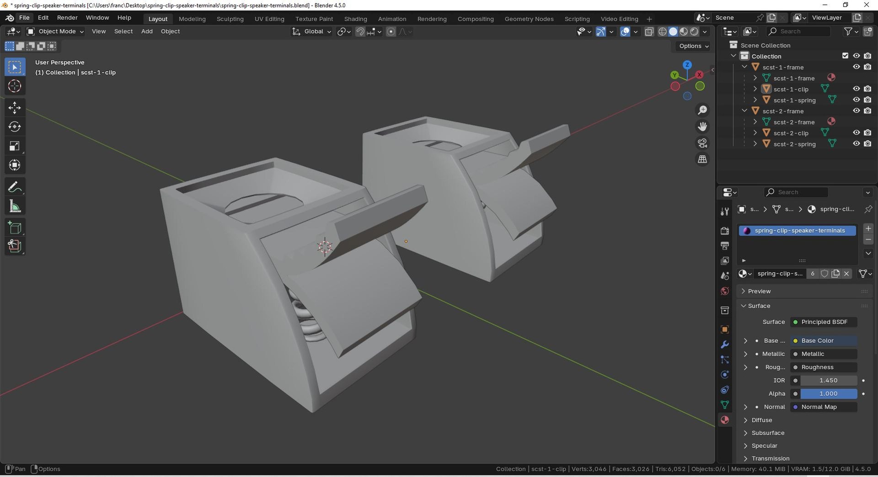Expand the scst-2-clip tree item

pyautogui.click(x=755, y=133)
